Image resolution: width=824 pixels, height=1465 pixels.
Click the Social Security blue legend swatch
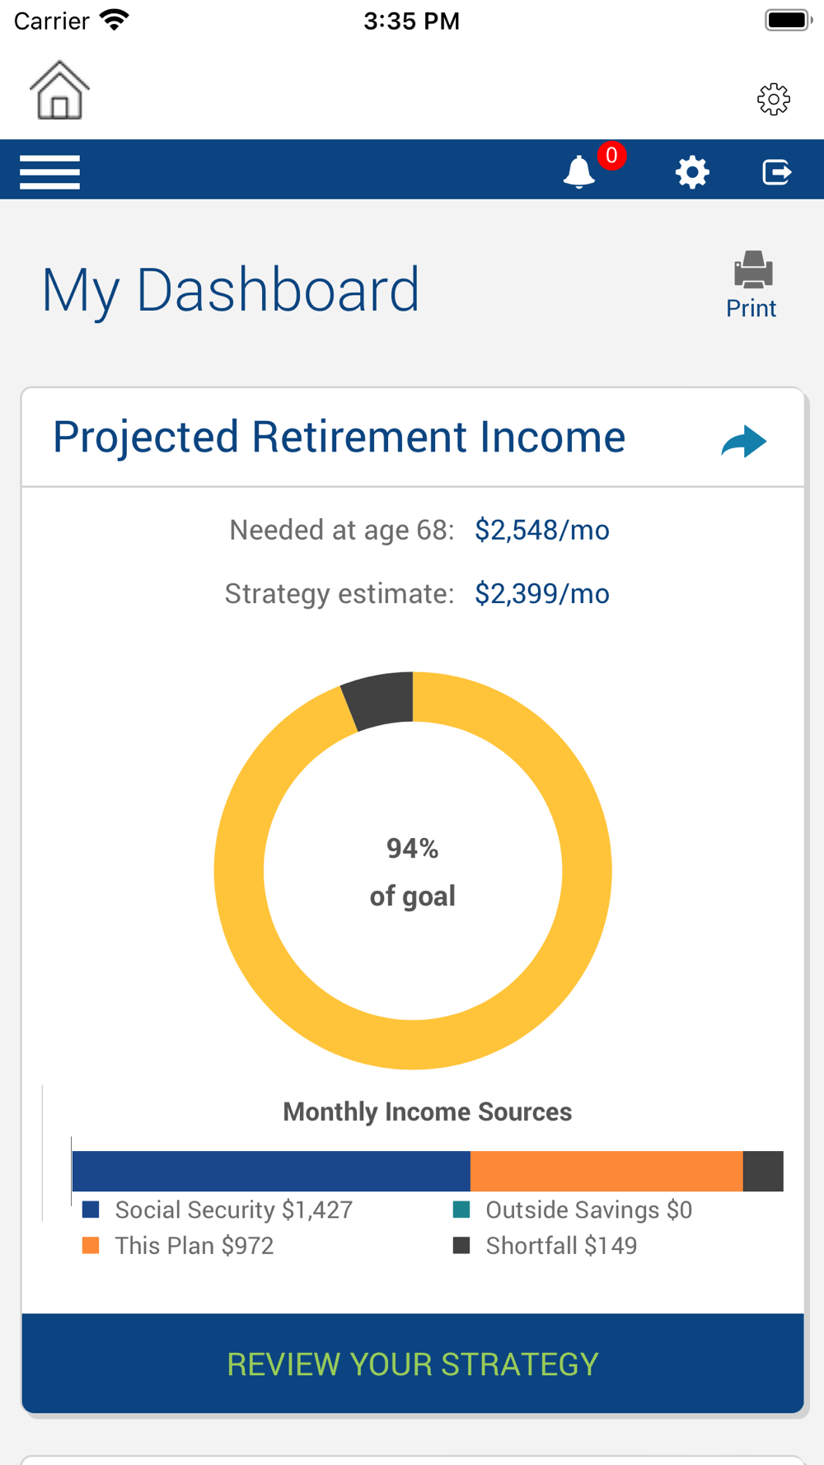click(x=91, y=1210)
